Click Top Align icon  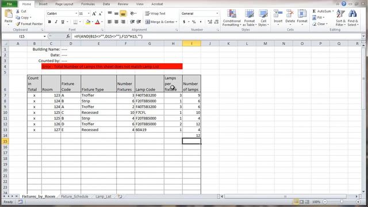110,13
